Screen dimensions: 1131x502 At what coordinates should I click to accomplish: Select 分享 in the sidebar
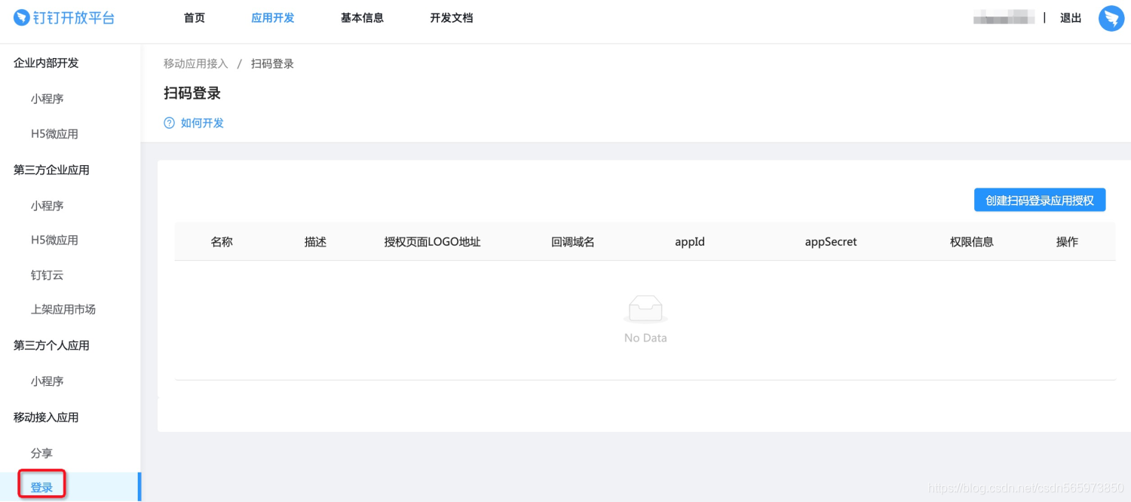pos(41,453)
